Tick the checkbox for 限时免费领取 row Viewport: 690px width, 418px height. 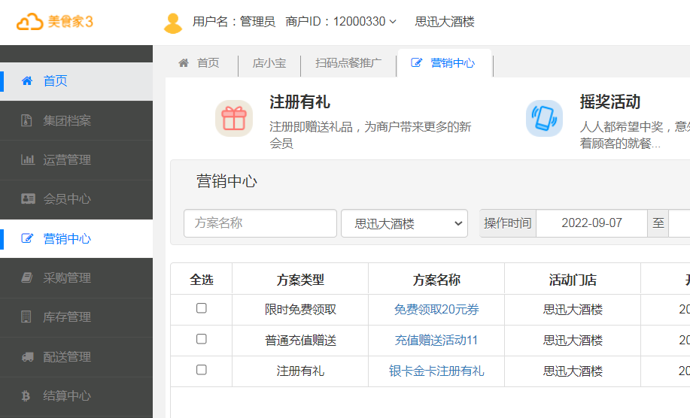click(201, 308)
